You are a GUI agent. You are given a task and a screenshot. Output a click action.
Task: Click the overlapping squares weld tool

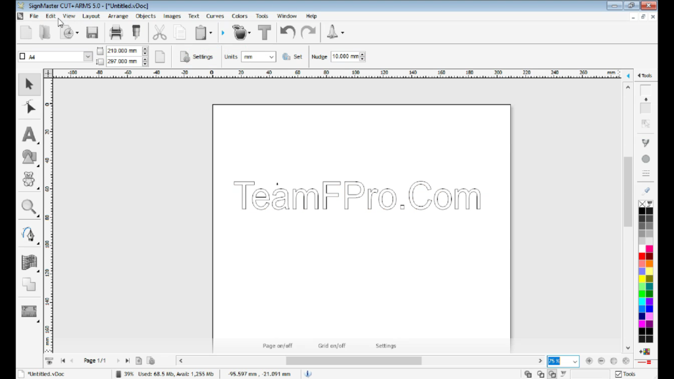pos(29,284)
